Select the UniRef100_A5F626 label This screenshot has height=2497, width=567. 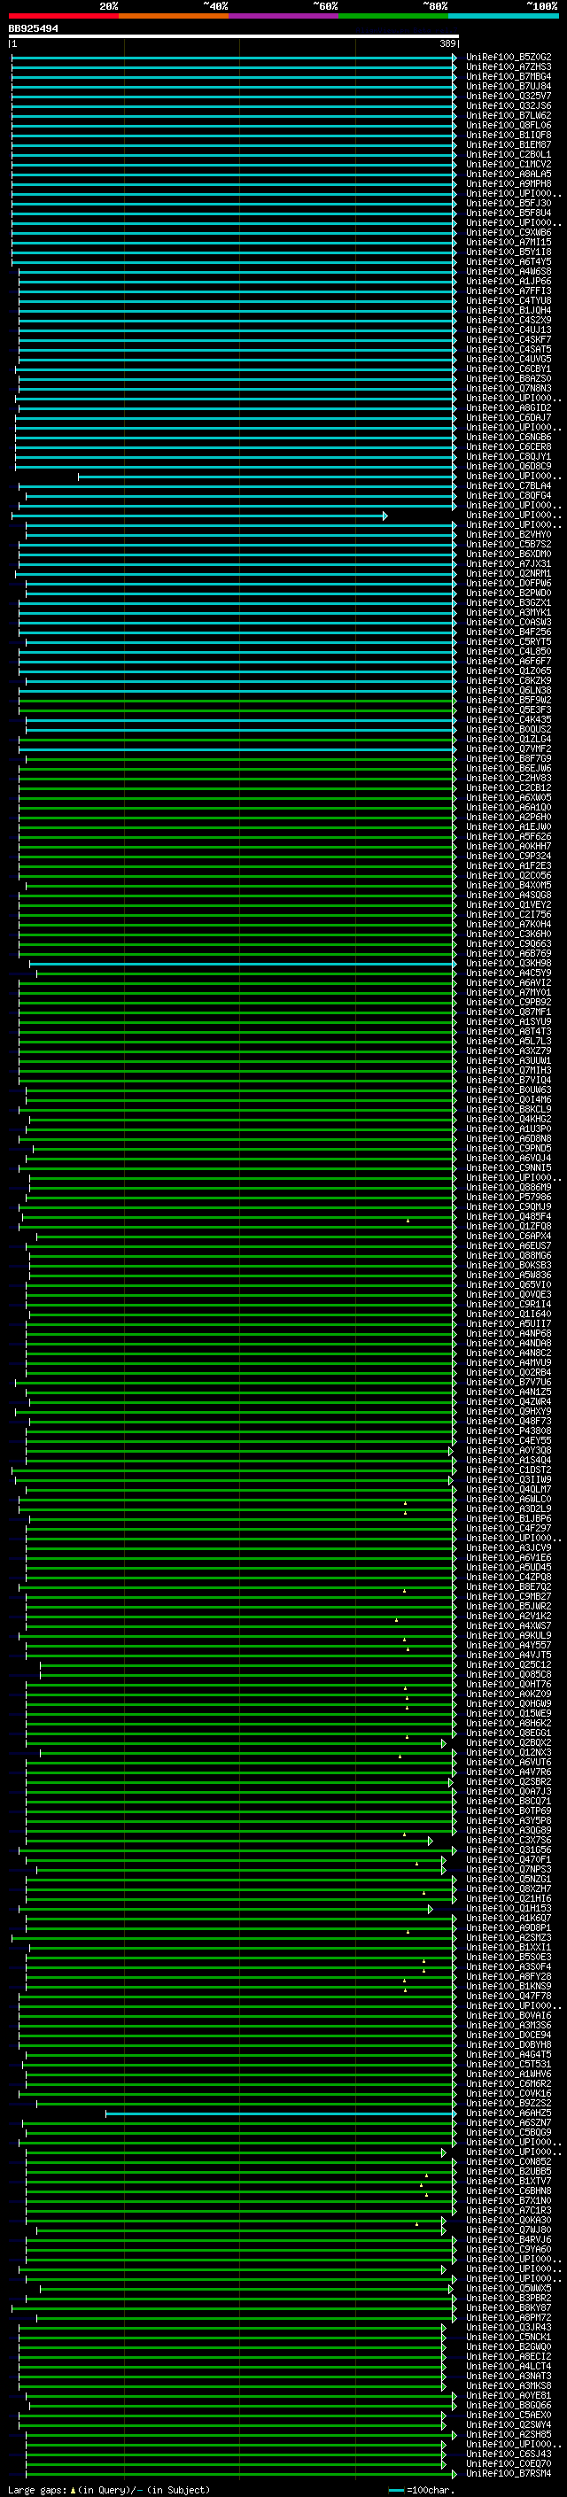tap(509, 836)
